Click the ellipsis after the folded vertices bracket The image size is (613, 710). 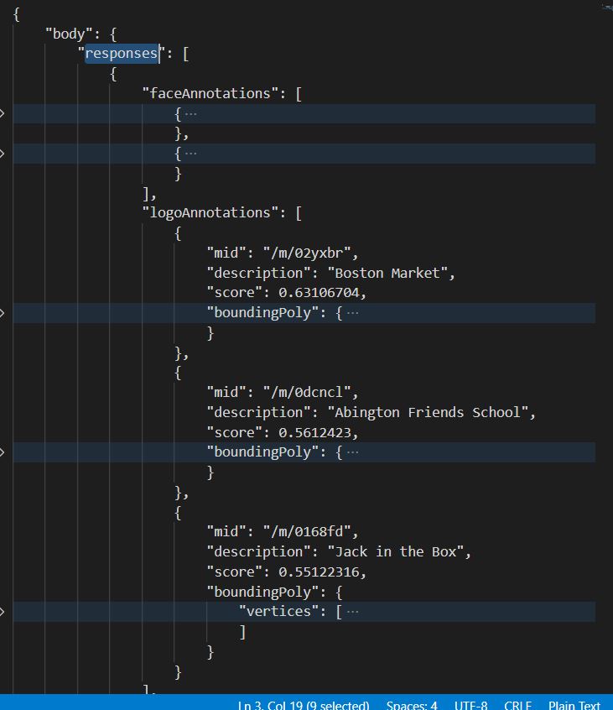click(352, 612)
